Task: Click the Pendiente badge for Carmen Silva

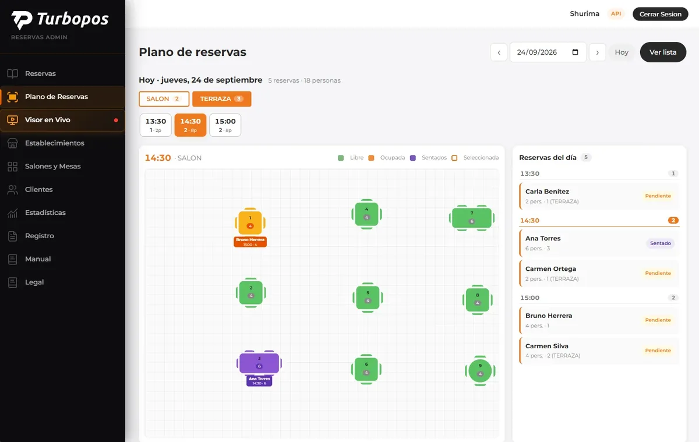Action: pyautogui.click(x=658, y=351)
